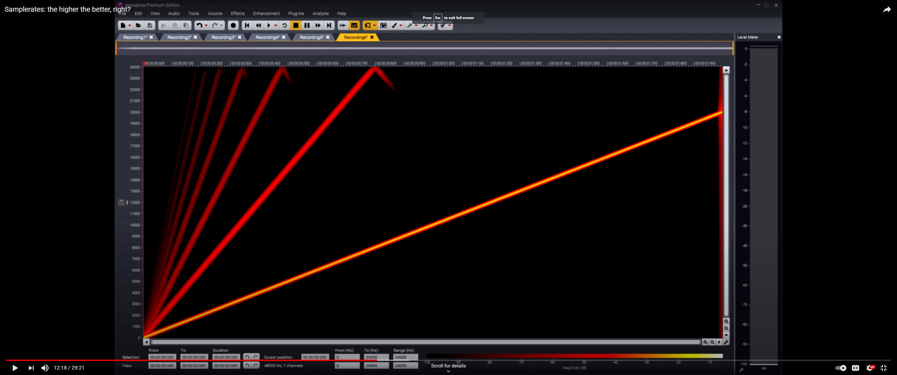Click the Redo arrow icon
The width and height of the screenshot is (897, 375).
[x=215, y=26]
